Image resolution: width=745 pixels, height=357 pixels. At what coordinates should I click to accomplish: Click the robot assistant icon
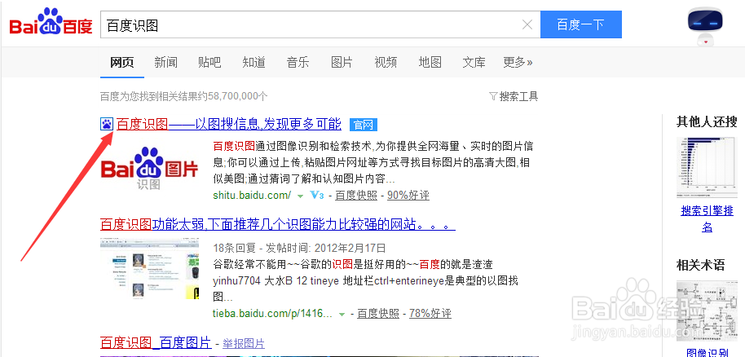pyautogui.click(x=705, y=25)
